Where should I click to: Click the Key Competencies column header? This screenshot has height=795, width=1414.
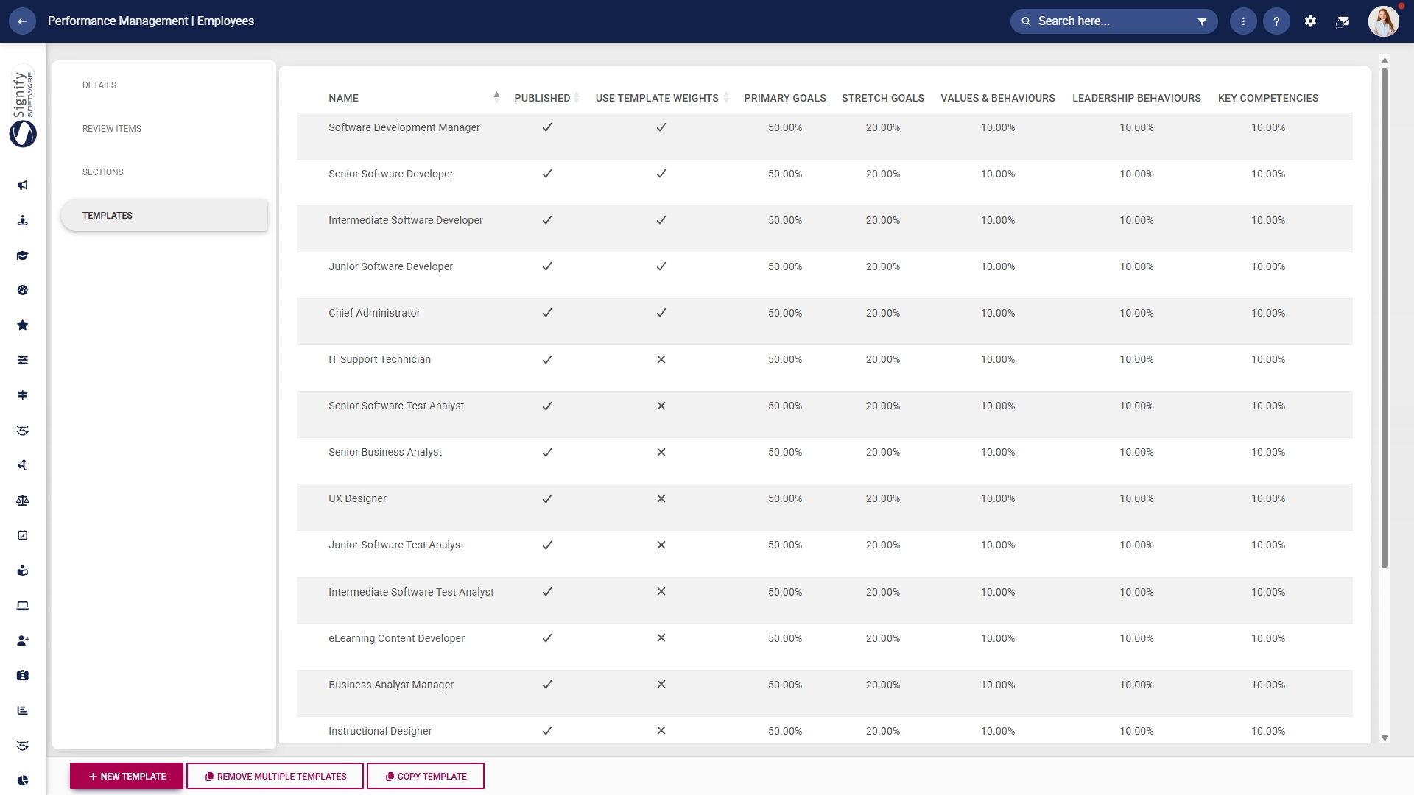pos(1268,98)
